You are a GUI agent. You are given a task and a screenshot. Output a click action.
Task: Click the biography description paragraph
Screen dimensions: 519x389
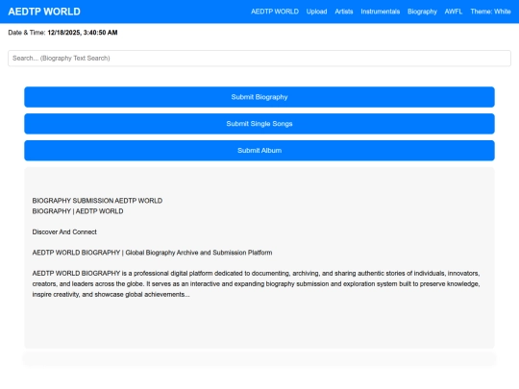click(257, 283)
